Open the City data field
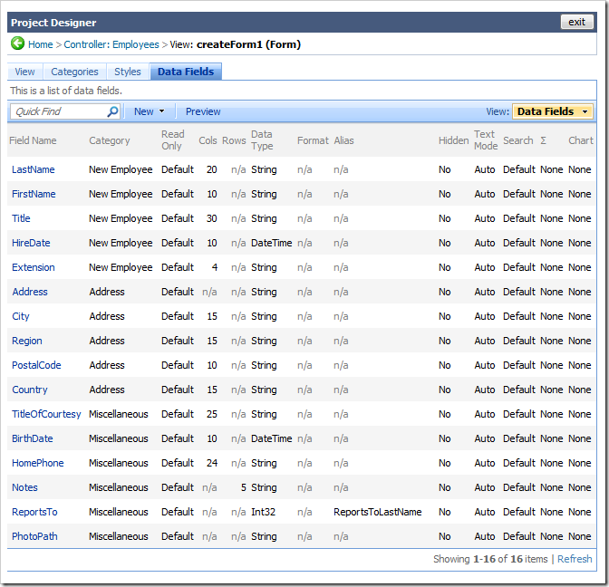 pyautogui.click(x=21, y=316)
